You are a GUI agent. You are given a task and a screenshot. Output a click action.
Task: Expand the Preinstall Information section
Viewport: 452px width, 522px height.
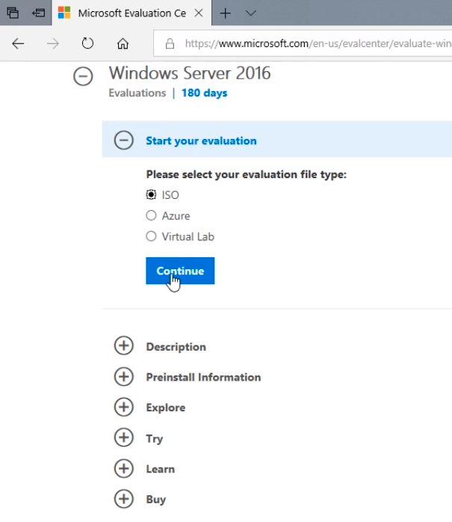point(124,376)
